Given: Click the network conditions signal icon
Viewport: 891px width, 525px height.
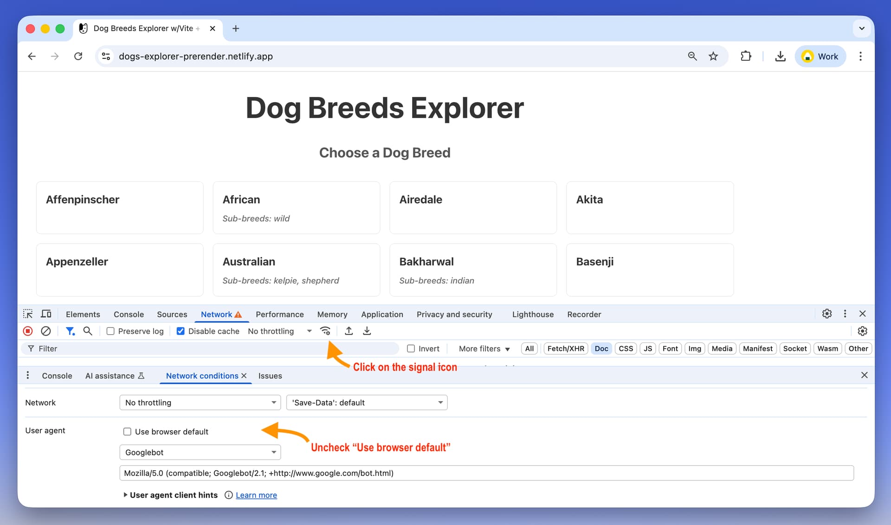Looking at the screenshot, I should [x=325, y=331].
